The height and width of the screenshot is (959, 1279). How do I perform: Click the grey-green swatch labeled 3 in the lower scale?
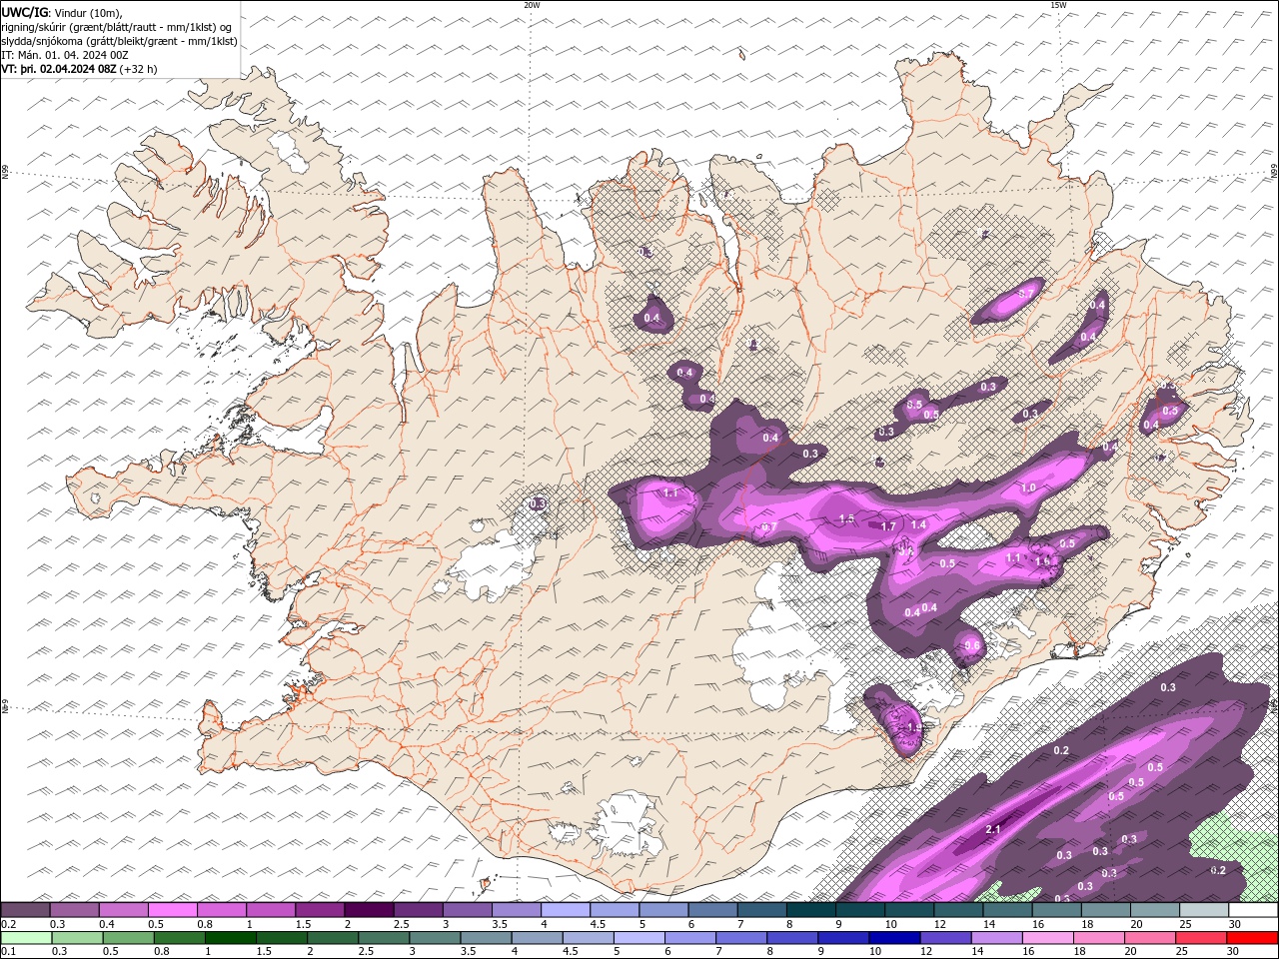(x=435, y=938)
